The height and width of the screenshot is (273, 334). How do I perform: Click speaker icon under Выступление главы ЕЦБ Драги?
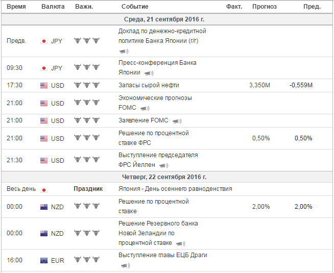125,265
